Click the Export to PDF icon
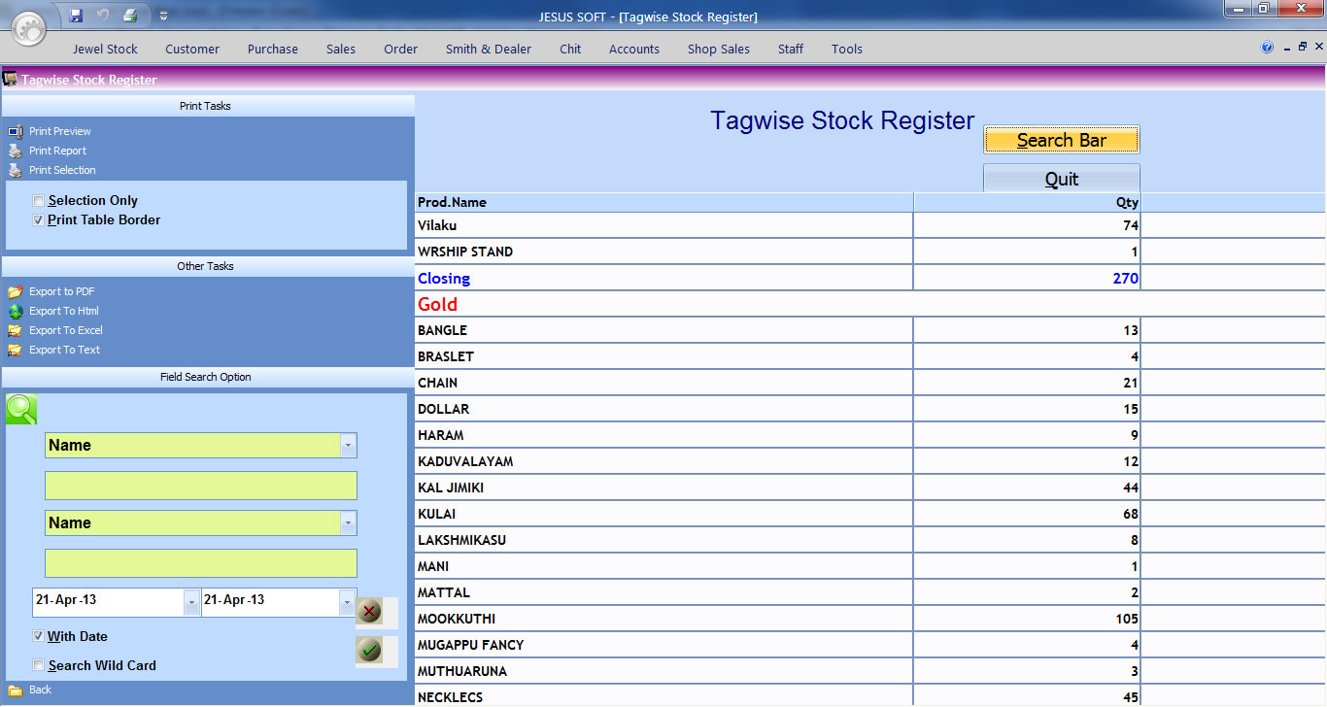Image resolution: width=1327 pixels, height=707 pixels. coord(15,291)
